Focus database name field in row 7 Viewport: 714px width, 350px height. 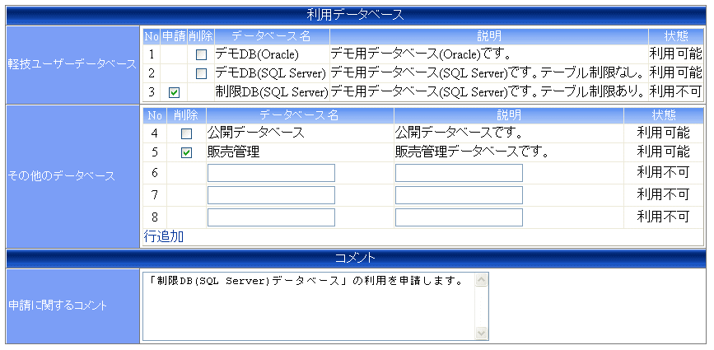pos(272,195)
